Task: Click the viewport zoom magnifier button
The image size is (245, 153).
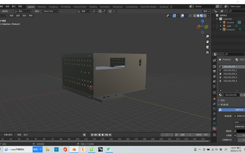Action: tap(207, 36)
